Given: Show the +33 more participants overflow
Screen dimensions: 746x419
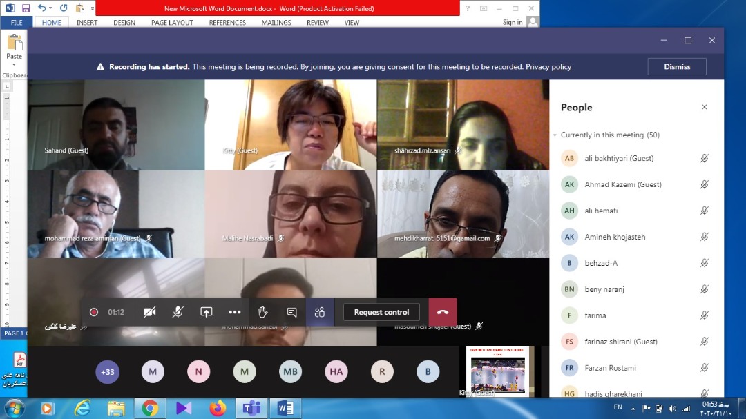Looking at the screenshot, I should point(108,371).
